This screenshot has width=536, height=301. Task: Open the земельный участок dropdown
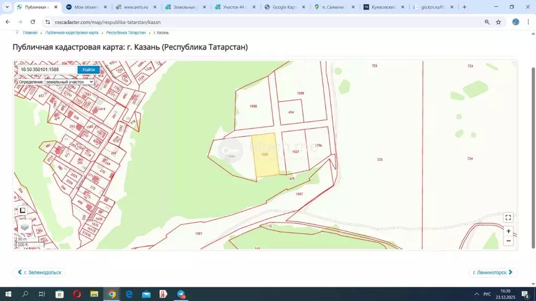coord(69,82)
